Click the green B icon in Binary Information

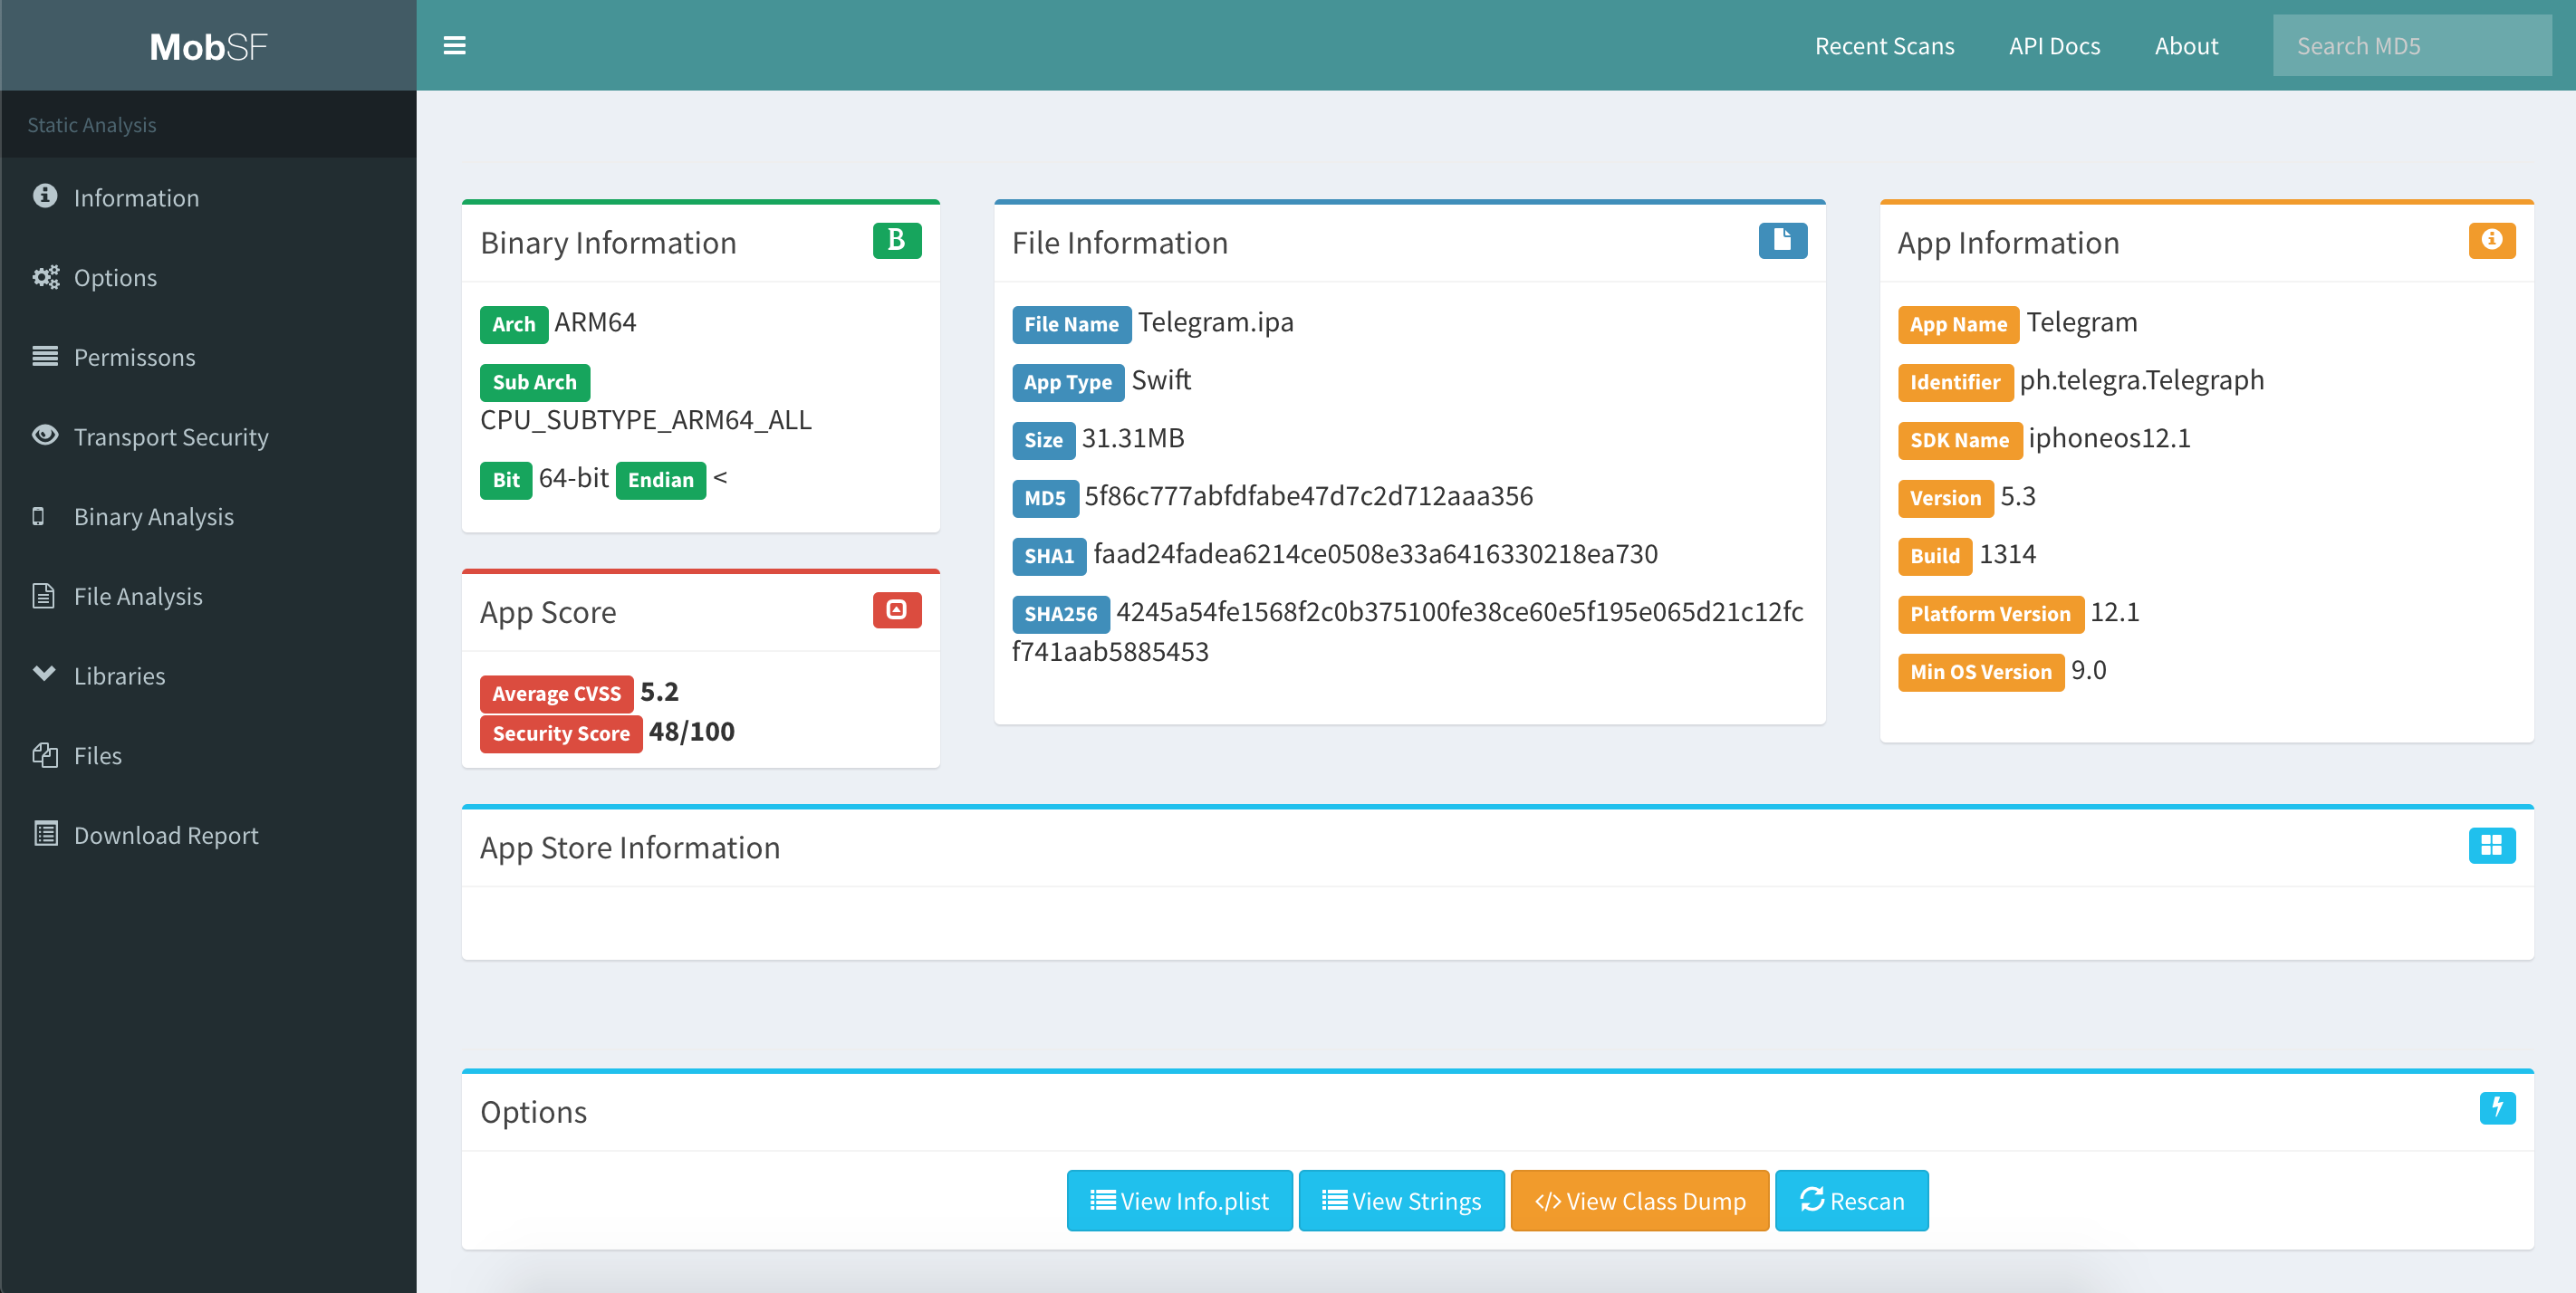point(896,241)
